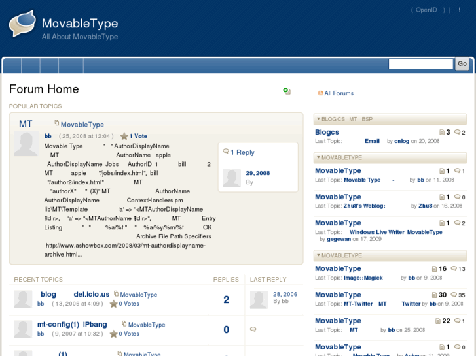Click the MovableType speech bubble logo
The height and width of the screenshot is (356, 476).
pyautogui.click(x=22, y=24)
